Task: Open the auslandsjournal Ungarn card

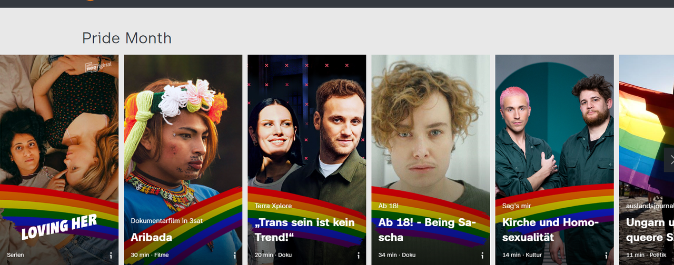Action: tap(647, 160)
